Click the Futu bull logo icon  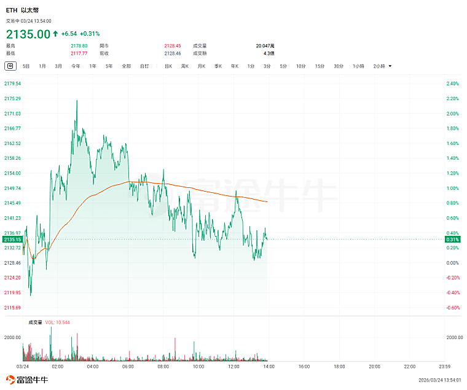(10, 380)
